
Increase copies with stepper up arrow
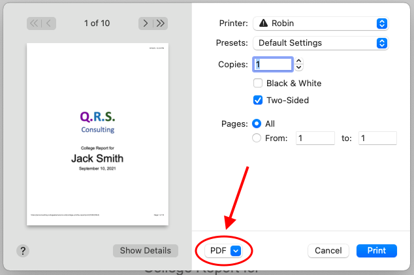(298, 61)
